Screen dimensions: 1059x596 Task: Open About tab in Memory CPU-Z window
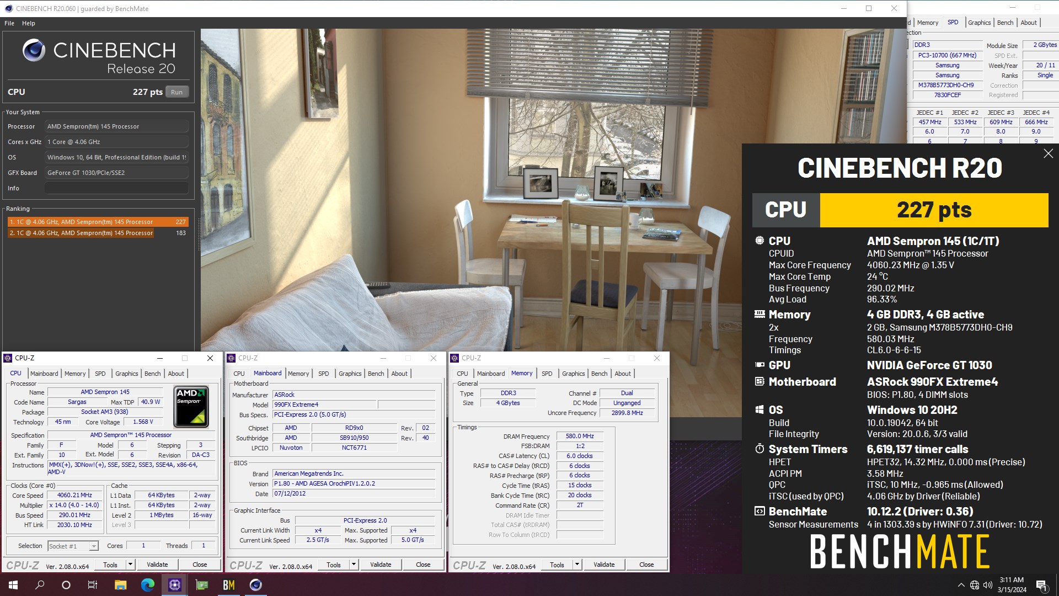[x=623, y=374]
